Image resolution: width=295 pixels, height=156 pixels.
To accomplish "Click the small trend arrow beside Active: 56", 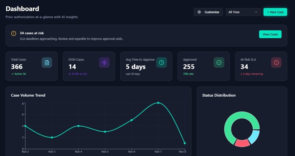I will coord(12,74).
